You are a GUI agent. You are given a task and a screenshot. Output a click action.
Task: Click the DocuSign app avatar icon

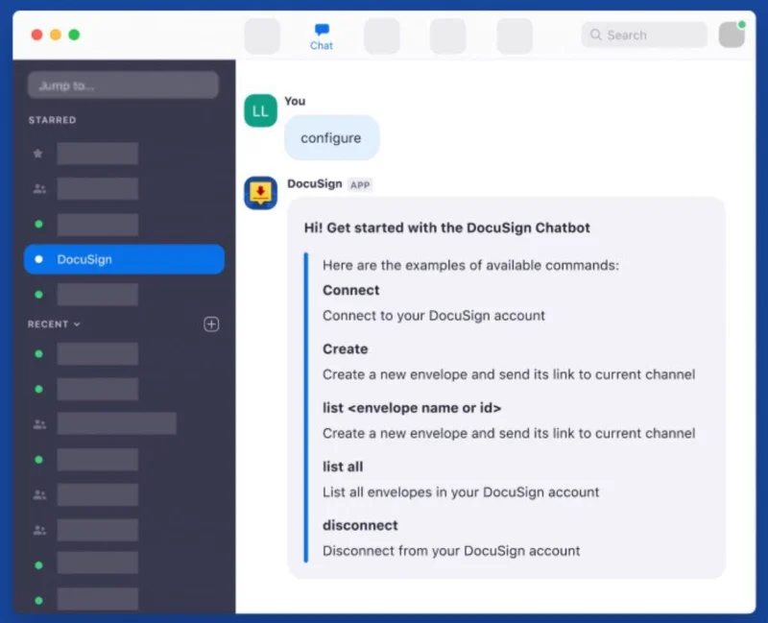pos(260,193)
